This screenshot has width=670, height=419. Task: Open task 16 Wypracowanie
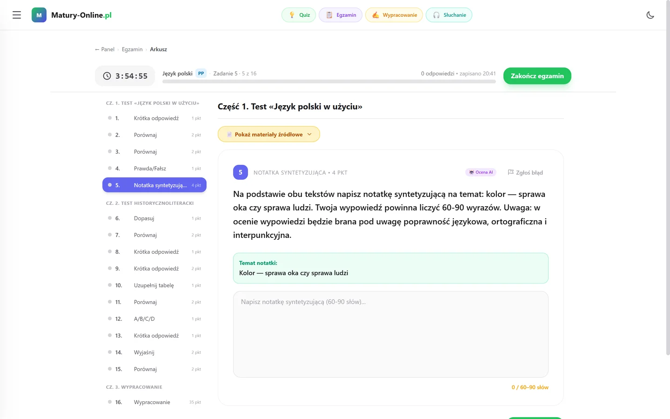tap(154, 402)
